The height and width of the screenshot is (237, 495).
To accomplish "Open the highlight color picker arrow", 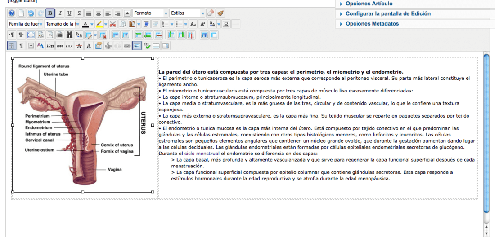I will [x=106, y=24].
